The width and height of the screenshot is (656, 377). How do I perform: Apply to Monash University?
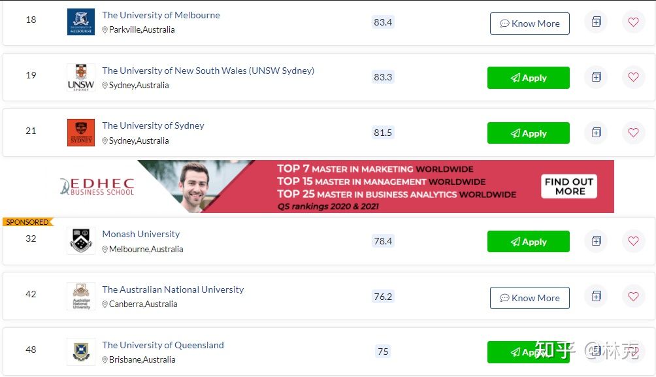(529, 242)
